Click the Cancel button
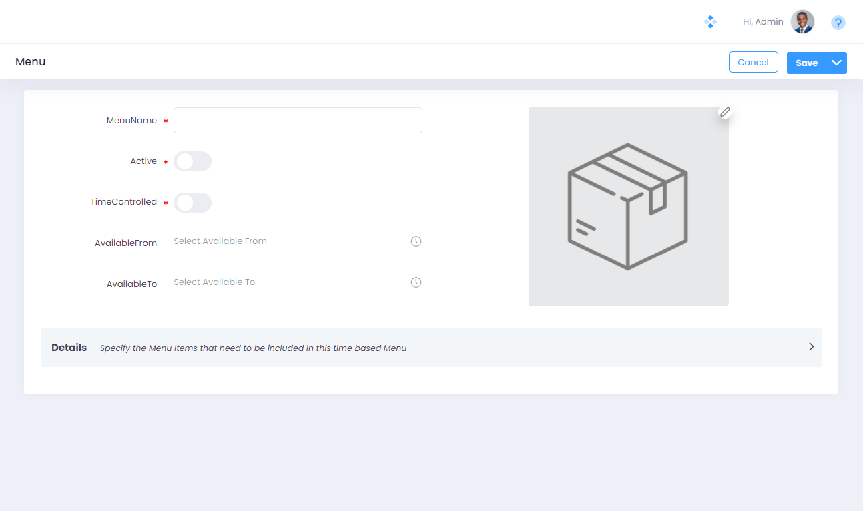The width and height of the screenshot is (863, 511). point(753,62)
